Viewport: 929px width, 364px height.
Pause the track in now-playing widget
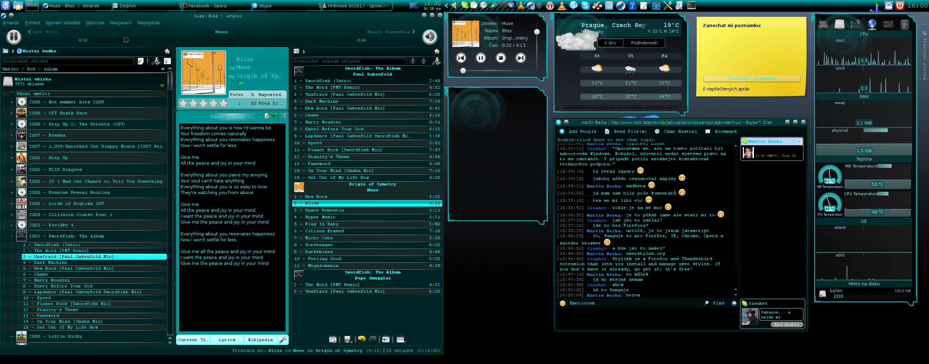pos(481,58)
